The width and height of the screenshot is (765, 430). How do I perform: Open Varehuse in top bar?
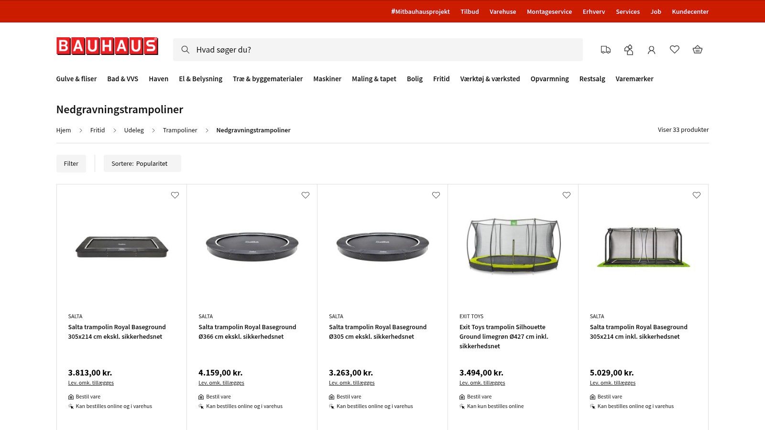point(503,11)
